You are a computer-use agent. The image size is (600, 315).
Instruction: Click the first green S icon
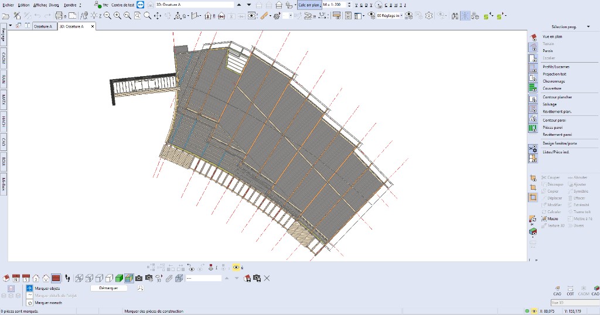tap(487, 16)
